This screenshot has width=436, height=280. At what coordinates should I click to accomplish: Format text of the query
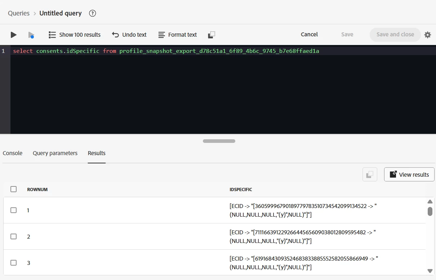click(178, 35)
